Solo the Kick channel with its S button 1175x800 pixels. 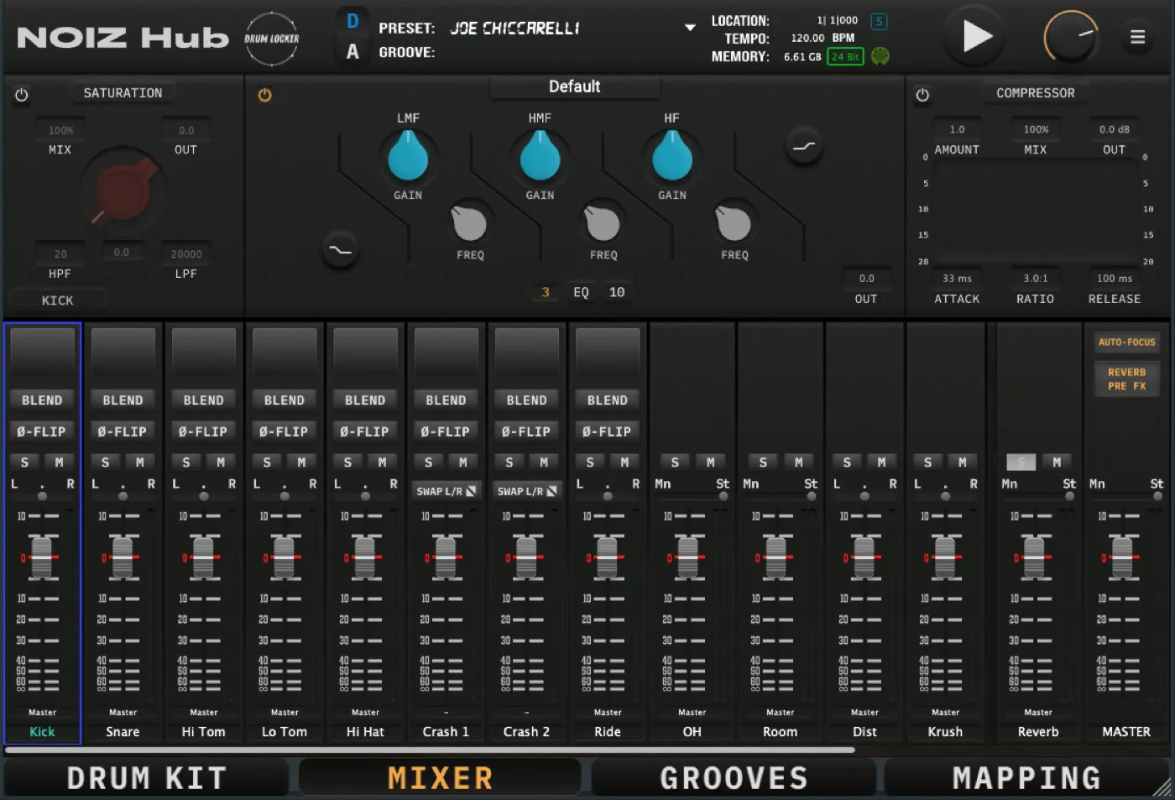[x=24, y=462]
